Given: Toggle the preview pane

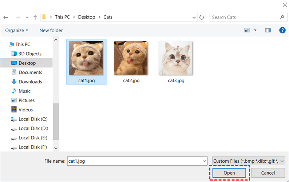Looking at the screenshot, I should [x=268, y=30].
